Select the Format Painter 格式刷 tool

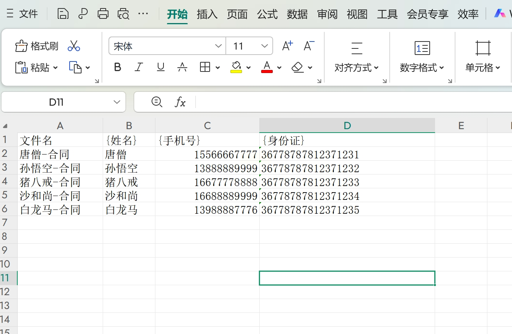pos(37,46)
